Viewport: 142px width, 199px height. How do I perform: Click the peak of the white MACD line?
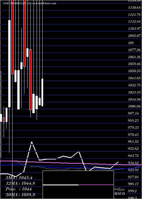(32, 142)
